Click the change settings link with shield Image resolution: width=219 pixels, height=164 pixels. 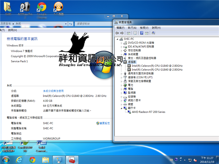point(103,123)
